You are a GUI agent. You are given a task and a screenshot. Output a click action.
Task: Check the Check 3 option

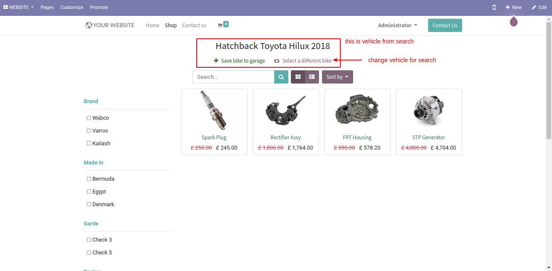(89, 240)
